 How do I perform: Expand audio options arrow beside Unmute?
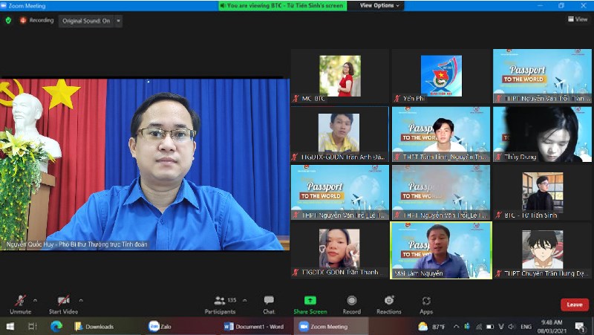tap(35, 300)
